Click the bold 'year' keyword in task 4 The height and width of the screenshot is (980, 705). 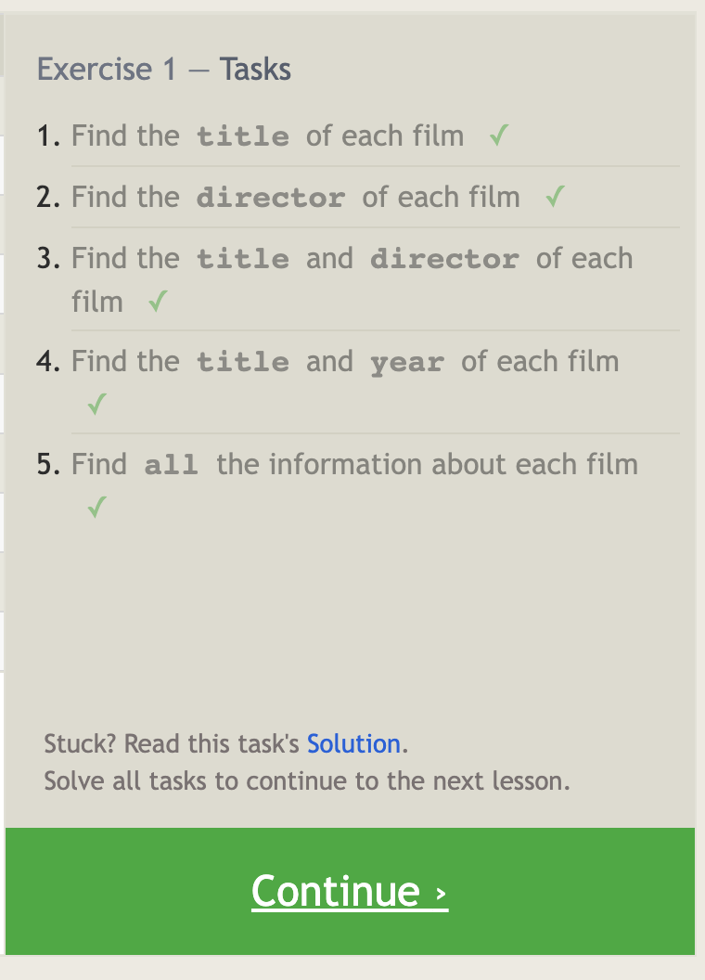pos(407,362)
